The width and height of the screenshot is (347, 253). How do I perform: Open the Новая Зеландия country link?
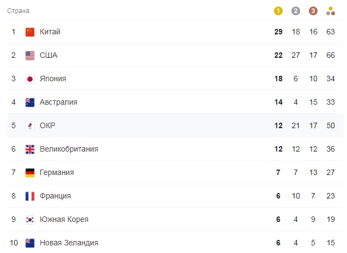[x=69, y=243]
